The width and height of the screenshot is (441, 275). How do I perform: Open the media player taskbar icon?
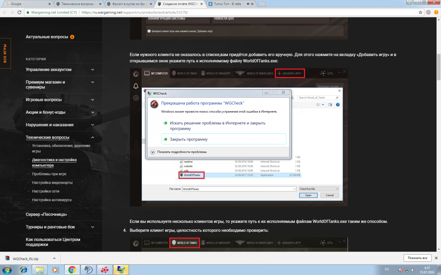[55, 270]
